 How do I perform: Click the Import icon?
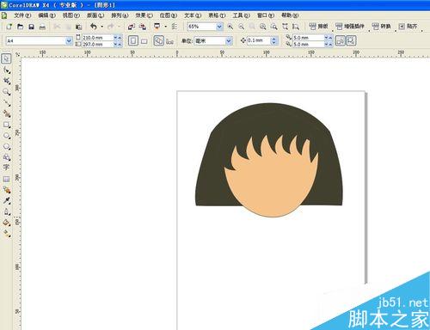tap(132, 27)
